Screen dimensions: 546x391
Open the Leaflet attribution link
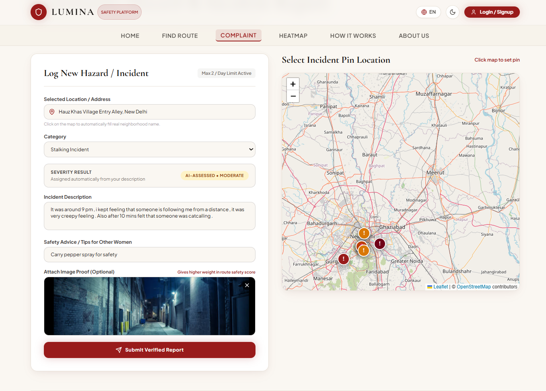point(441,287)
